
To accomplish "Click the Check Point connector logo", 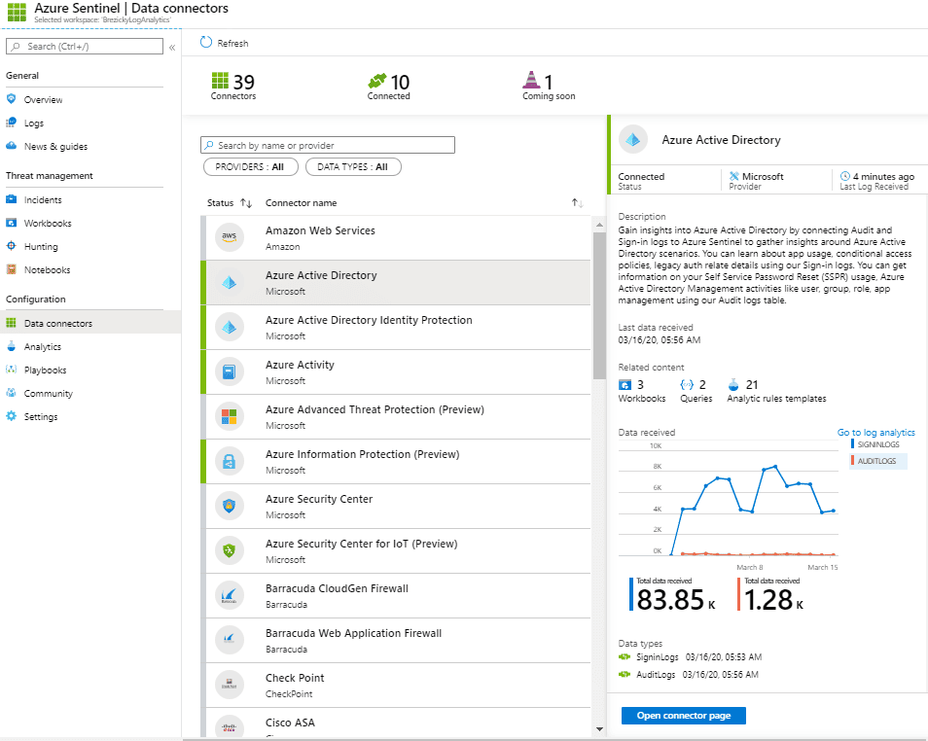I will [x=229, y=685].
